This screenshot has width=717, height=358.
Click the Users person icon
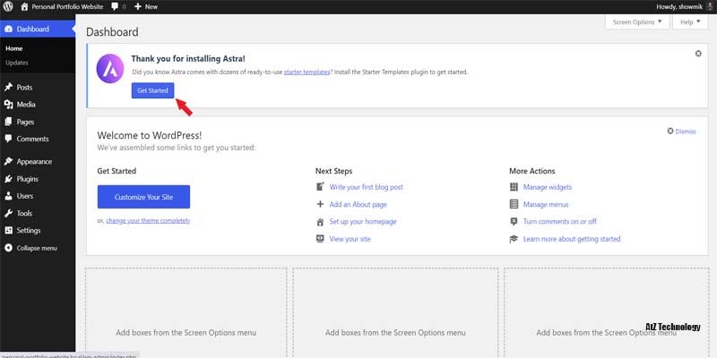8,196
